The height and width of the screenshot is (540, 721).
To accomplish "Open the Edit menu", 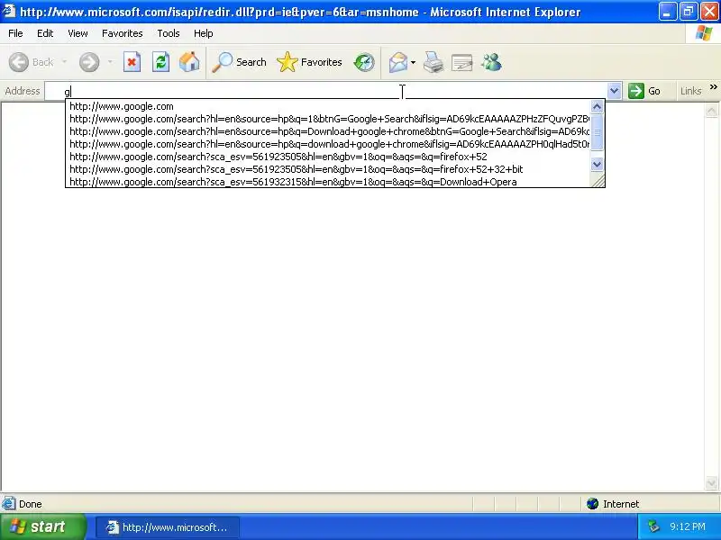I will tap(45, 33).
